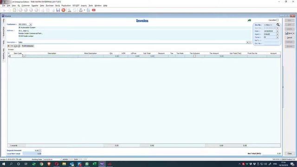Open taskbar Search icon

click(x=11, y=164)
